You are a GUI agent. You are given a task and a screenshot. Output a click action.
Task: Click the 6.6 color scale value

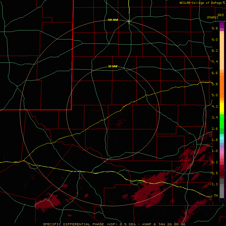(x=215, y=73)
